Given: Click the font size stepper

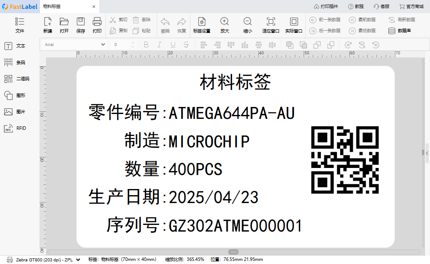Looking at the screenshot, I should [133, 44].
